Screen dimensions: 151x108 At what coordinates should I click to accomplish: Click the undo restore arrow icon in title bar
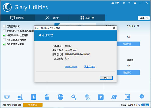click(129, 3)
